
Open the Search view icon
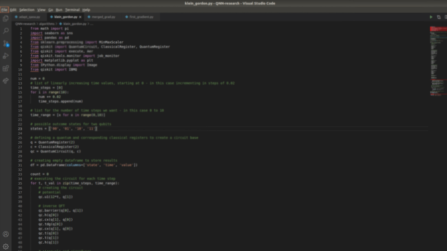pyautogui.click(x=6, y=31)
